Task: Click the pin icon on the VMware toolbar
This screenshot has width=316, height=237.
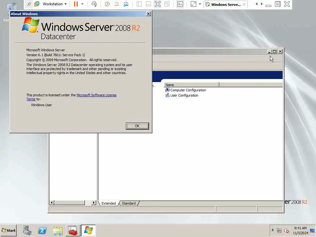Action: [29, 4]
